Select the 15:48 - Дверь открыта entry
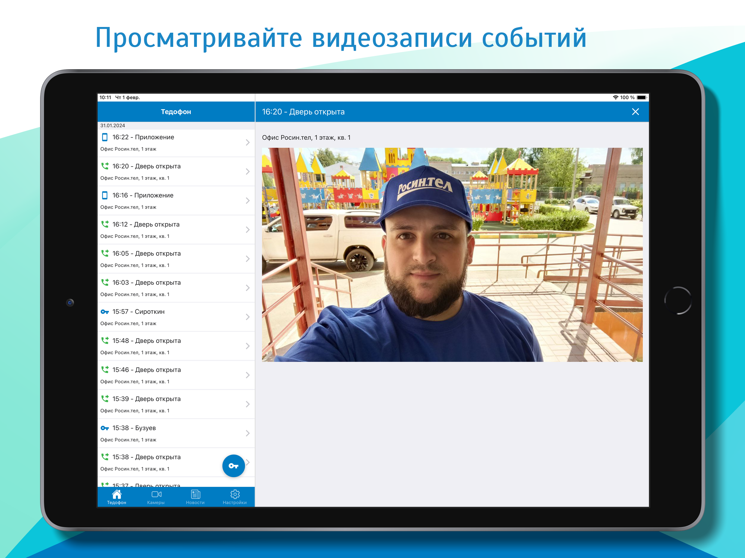 click(x=176, y=346)
